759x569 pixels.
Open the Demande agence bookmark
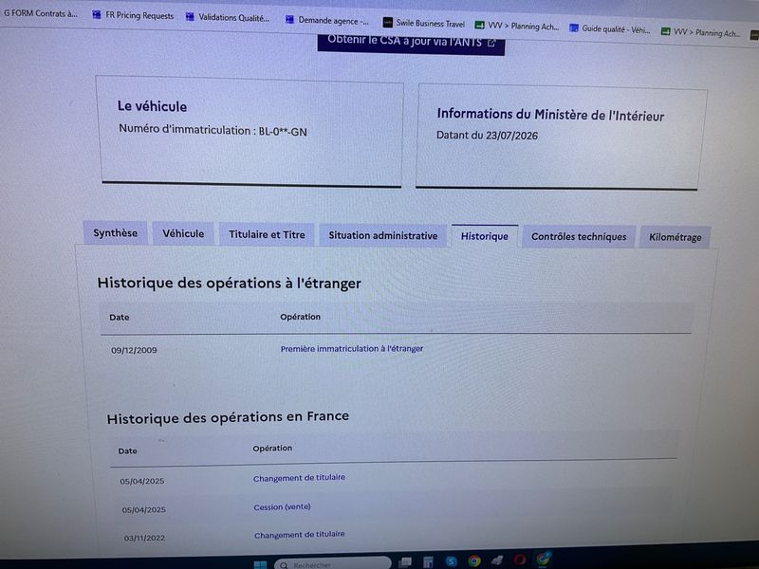(x=326, y=20)
